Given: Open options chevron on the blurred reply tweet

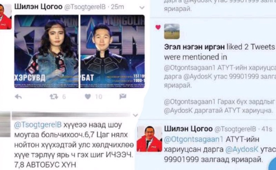Looking at the screenshot, I should 135,115.
